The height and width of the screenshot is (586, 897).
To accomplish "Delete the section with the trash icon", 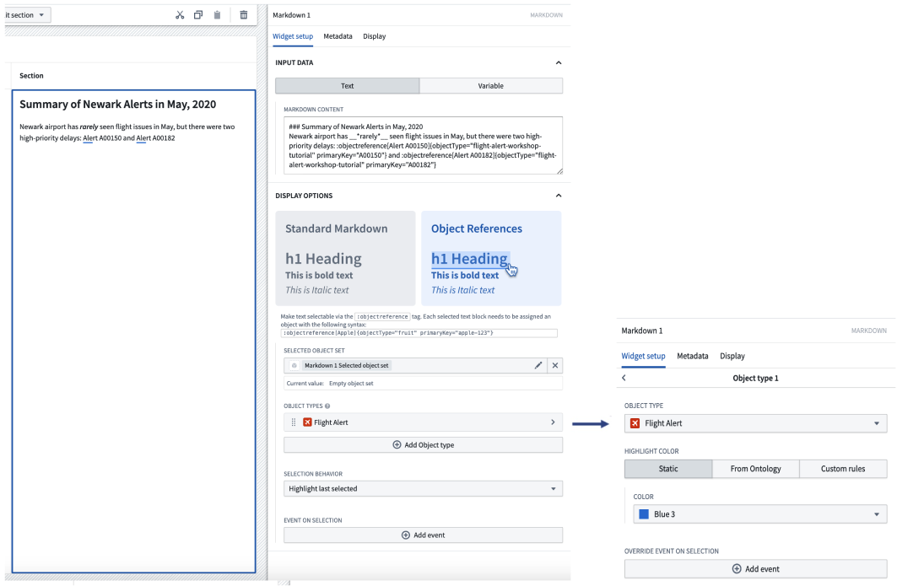I will (x=244, y=15).
